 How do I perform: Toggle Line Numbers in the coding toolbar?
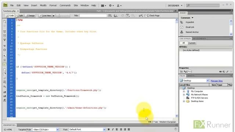[4, 56]
